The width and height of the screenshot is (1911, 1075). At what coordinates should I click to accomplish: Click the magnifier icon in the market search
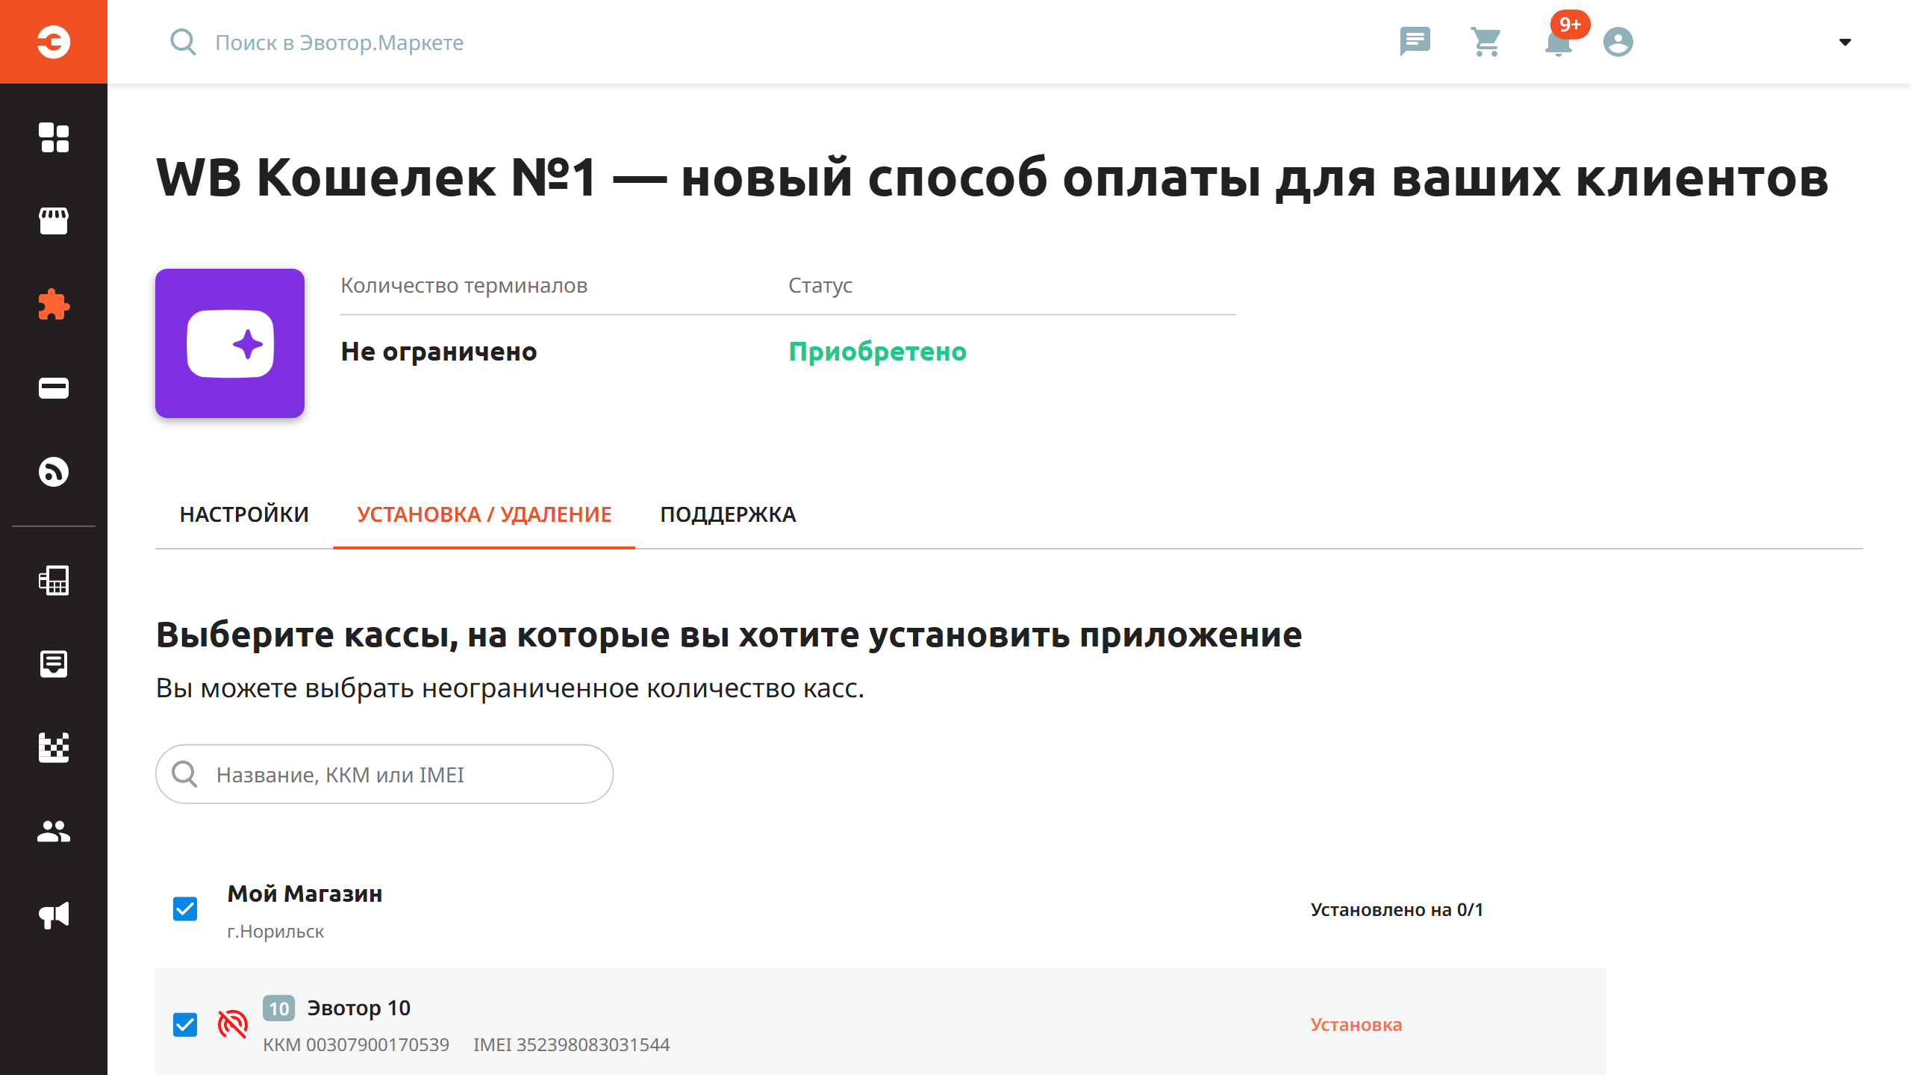point(183,42)
